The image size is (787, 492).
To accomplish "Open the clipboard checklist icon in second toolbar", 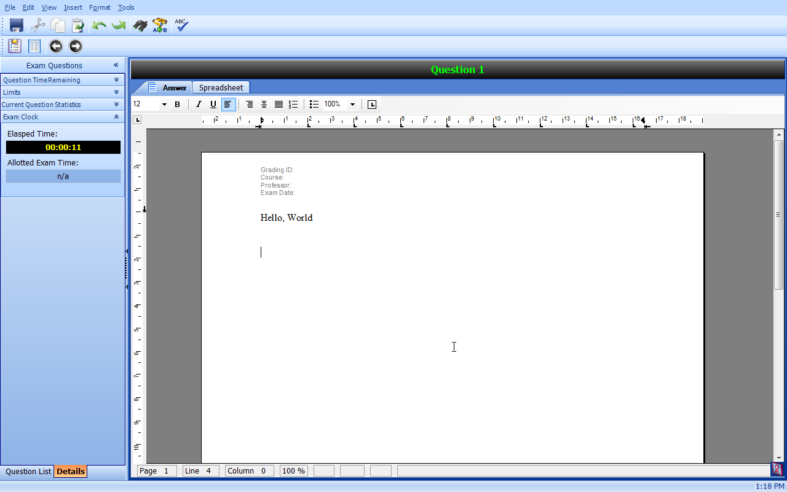I will click(x=15, y=46).
